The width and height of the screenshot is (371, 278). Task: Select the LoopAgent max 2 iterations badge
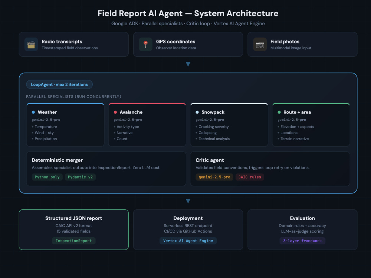[x=59, y=85]
